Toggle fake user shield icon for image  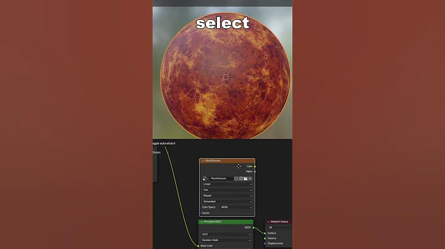(x=236, y=179)
